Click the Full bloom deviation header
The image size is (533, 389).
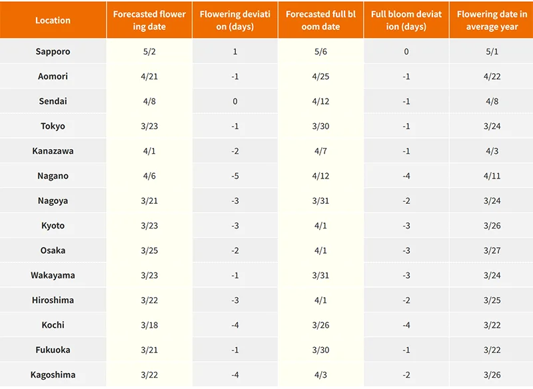click(406, 21)
